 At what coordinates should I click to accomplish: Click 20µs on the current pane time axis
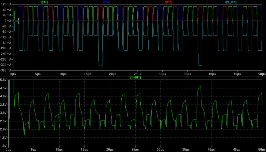tap(113, 74)
